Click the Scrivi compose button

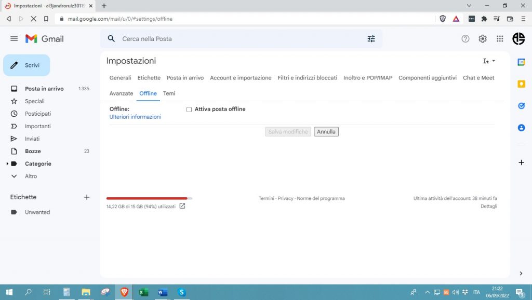point(26,65)
